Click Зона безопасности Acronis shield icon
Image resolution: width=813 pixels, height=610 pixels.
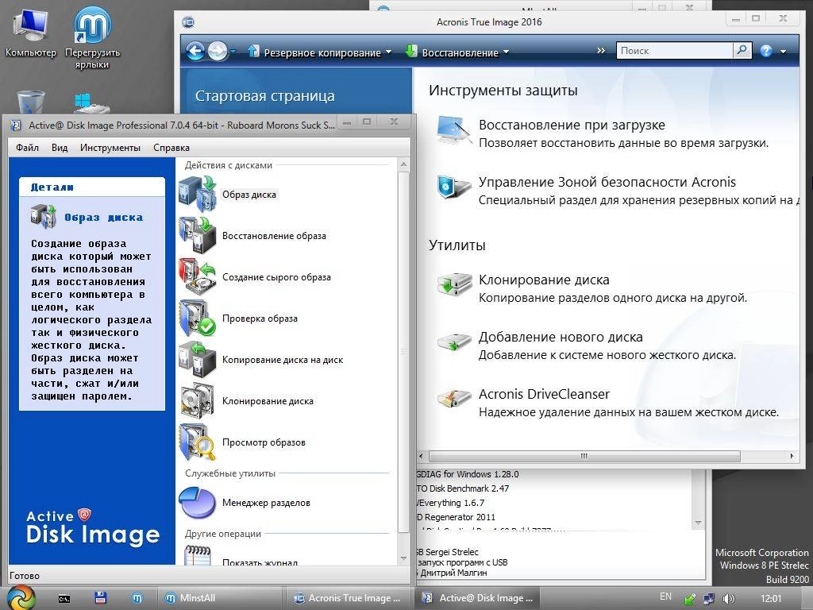pyautogui.click(x=453, y=187)
